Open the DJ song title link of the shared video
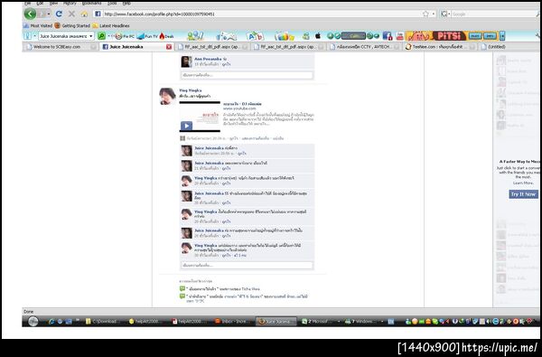Image resolution: width=542 pixels, height=357 pixels. click(x=242, y=104)
